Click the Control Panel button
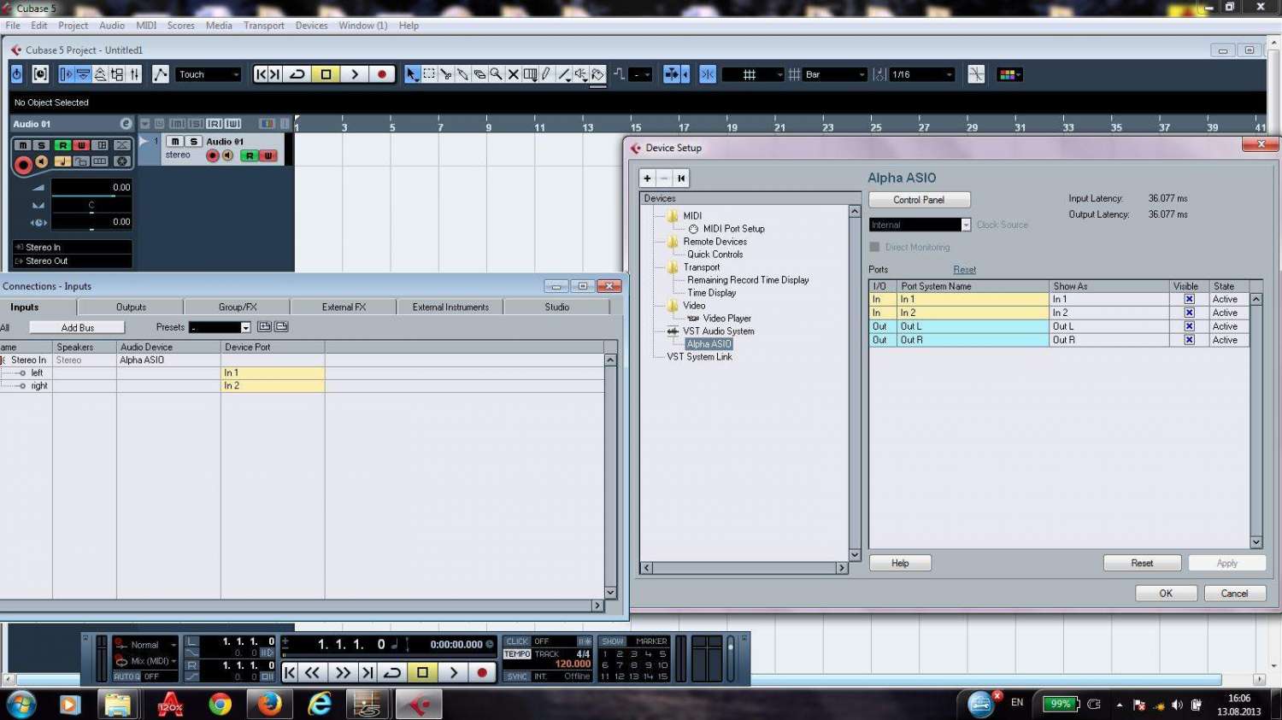This screenshot has height=720, width=1282. (919, 200)
